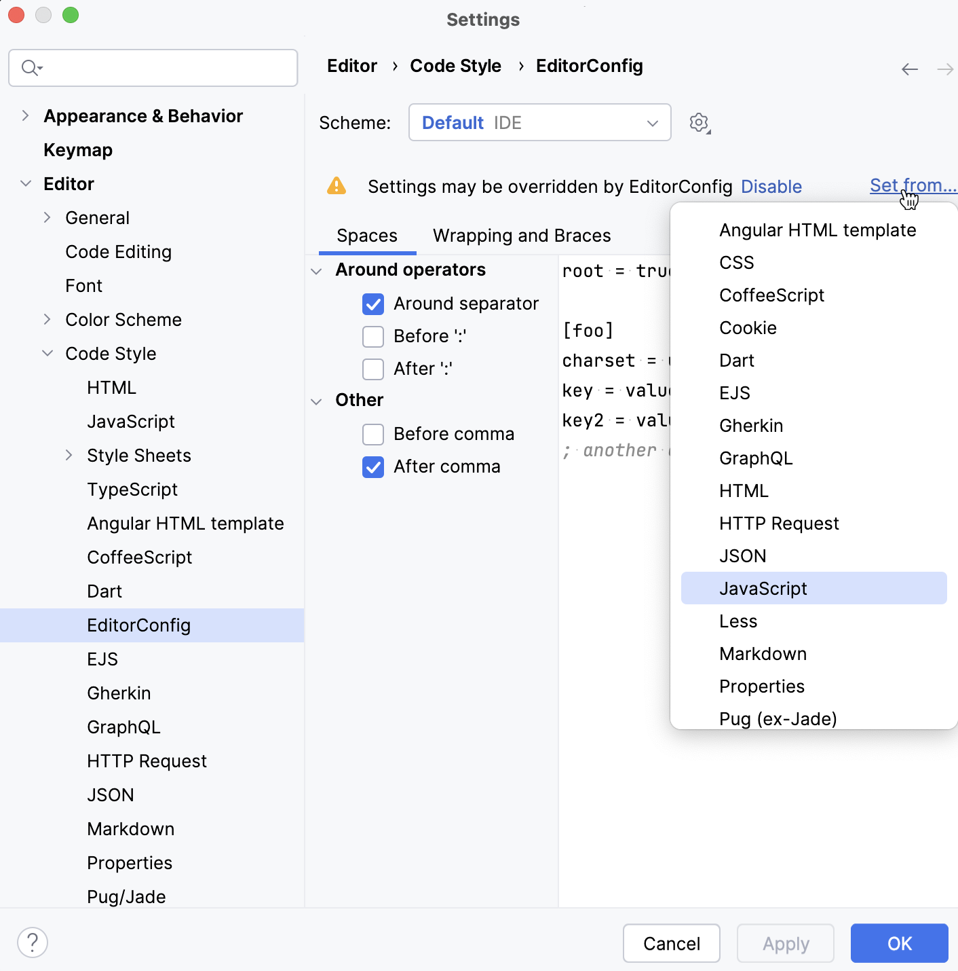Uncheck the Around separator checkbox
The image size is (958, 971).
373,304
